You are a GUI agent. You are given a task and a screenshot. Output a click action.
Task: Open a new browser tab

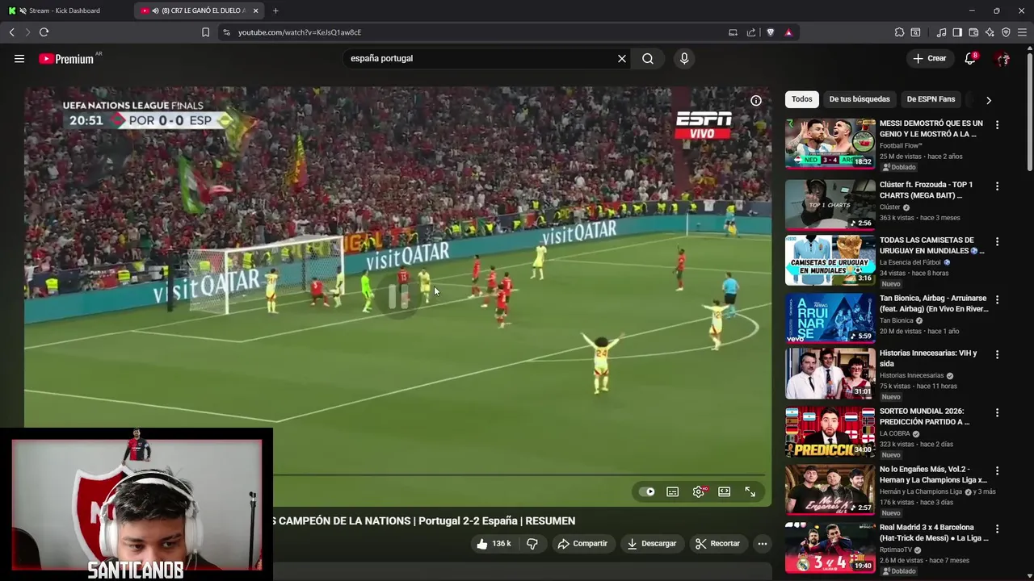[275, 10]
